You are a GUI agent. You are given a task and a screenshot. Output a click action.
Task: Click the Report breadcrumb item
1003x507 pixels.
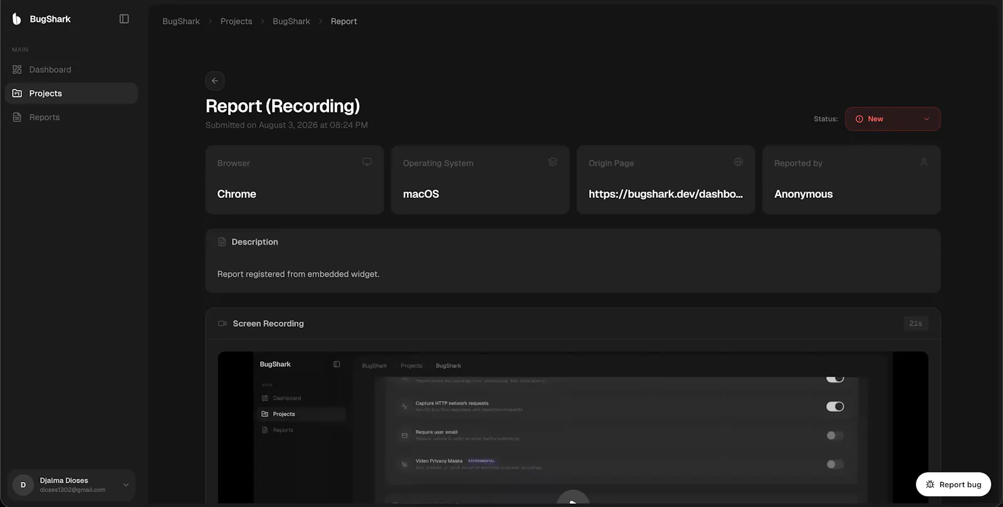coord(344,21)
